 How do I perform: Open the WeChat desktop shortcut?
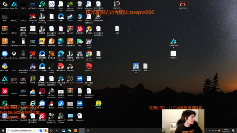[80, 43]
